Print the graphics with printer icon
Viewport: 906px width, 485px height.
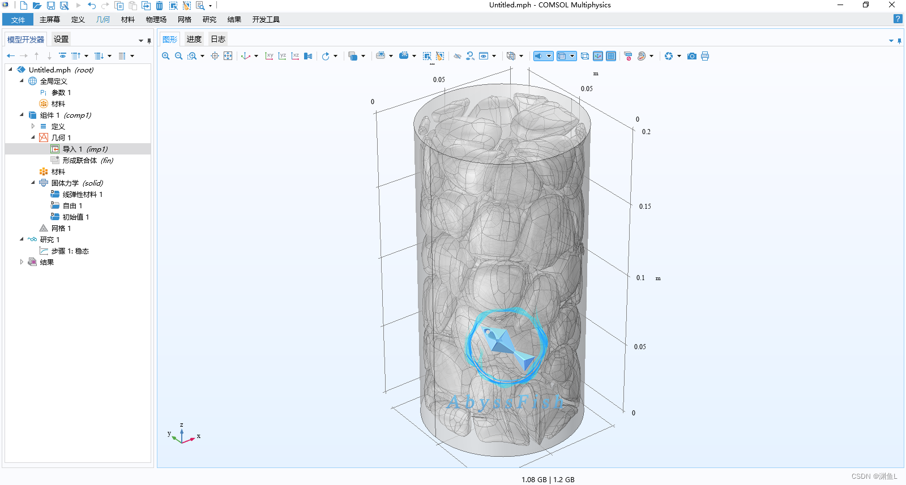point(705,56)
